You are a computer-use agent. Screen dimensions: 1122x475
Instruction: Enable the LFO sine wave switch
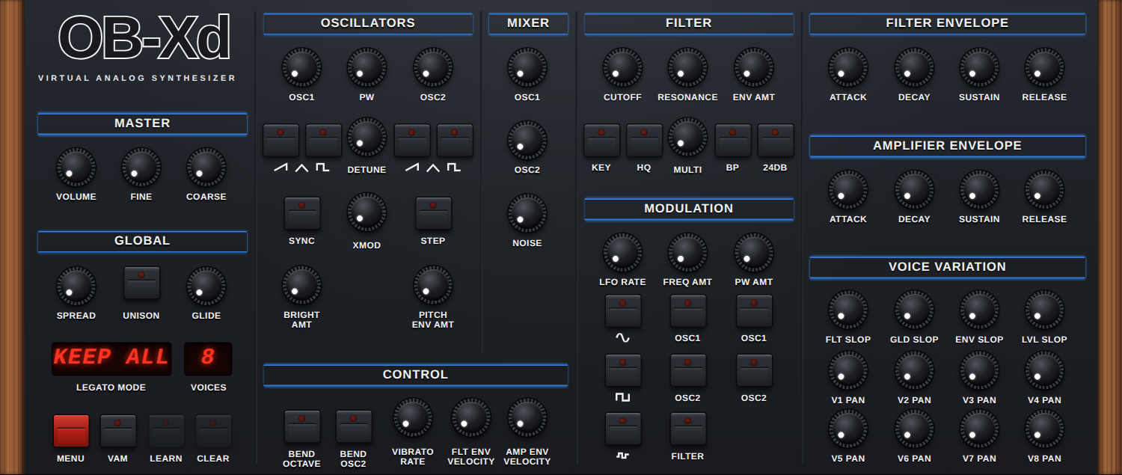pos(623,311)
